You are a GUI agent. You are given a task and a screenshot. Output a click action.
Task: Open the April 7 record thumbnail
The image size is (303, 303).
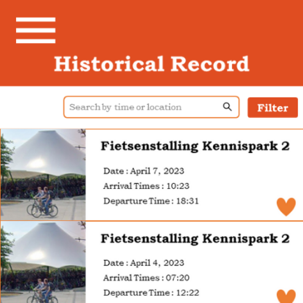43,175
